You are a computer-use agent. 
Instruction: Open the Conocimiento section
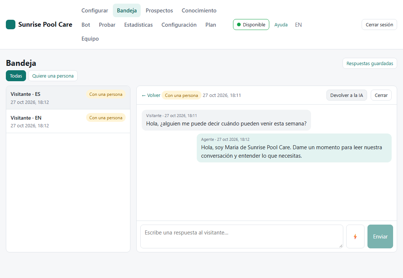click(x=199, y=11)
